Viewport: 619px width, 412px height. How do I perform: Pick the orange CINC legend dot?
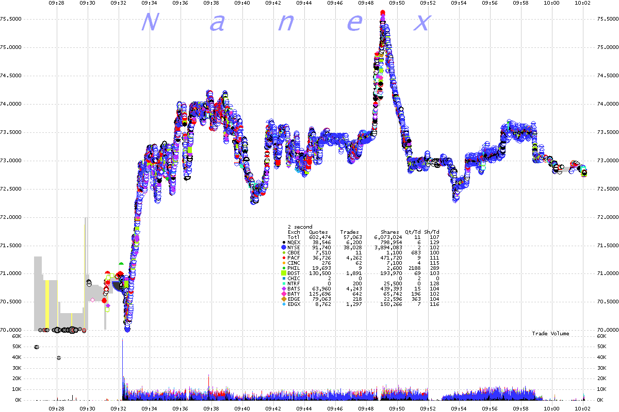[283, 263]
